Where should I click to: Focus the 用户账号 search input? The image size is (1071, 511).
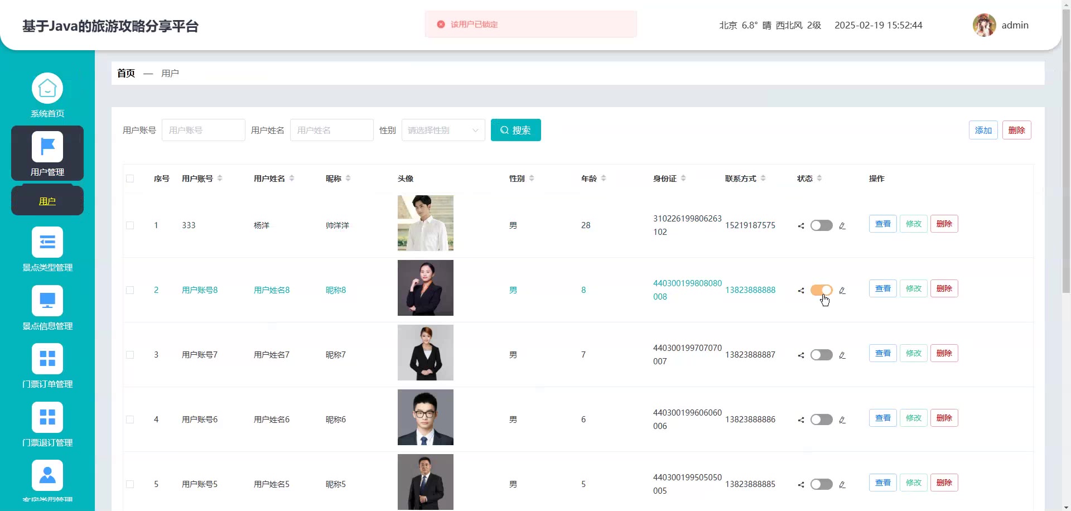point(204,130)
